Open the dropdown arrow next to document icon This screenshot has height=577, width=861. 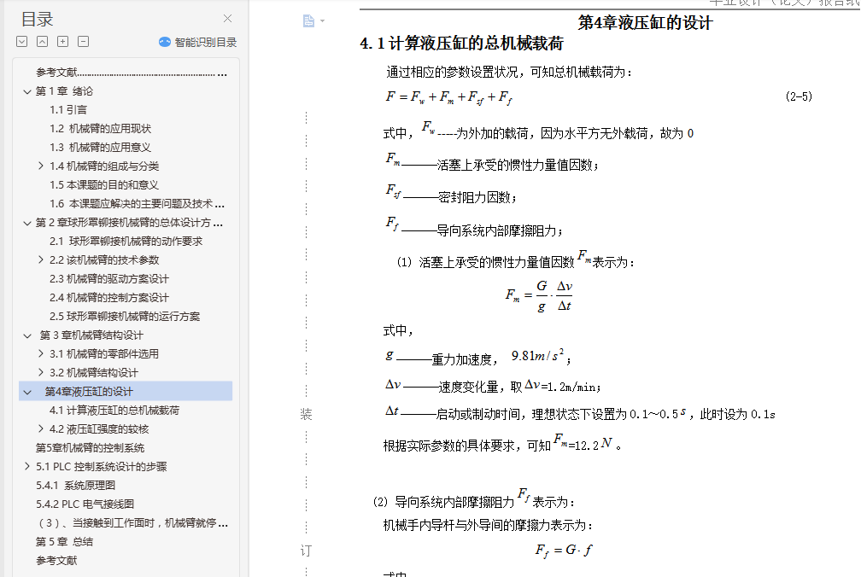322,20
